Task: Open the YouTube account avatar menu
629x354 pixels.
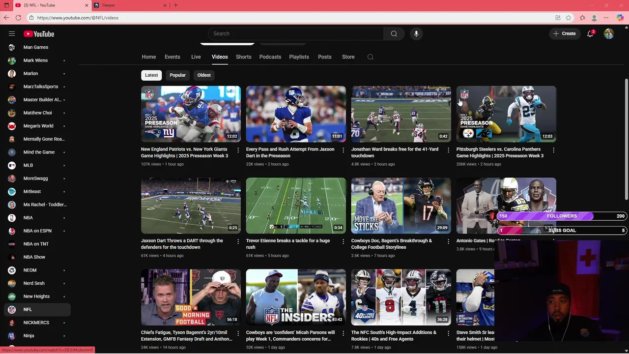Action: (x=609, y=33)
